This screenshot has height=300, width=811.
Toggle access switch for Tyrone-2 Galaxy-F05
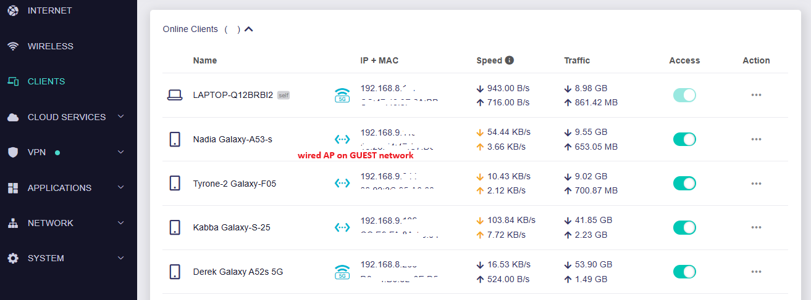pos(684,183)
